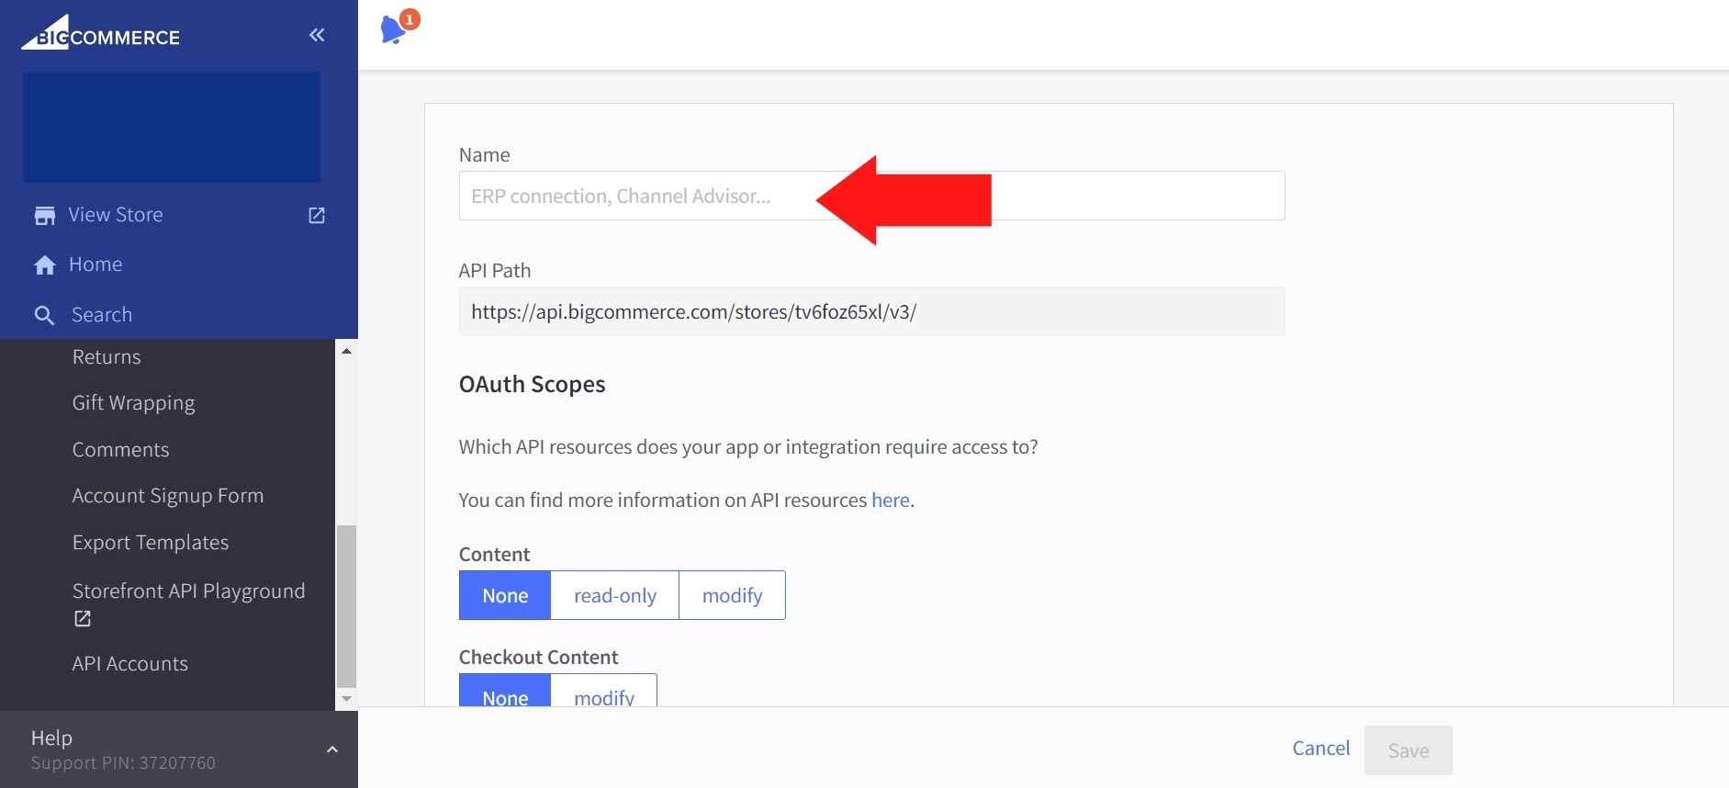Open API Accounts menu item
Screen dimensions: 1729x788
[130, 664]
